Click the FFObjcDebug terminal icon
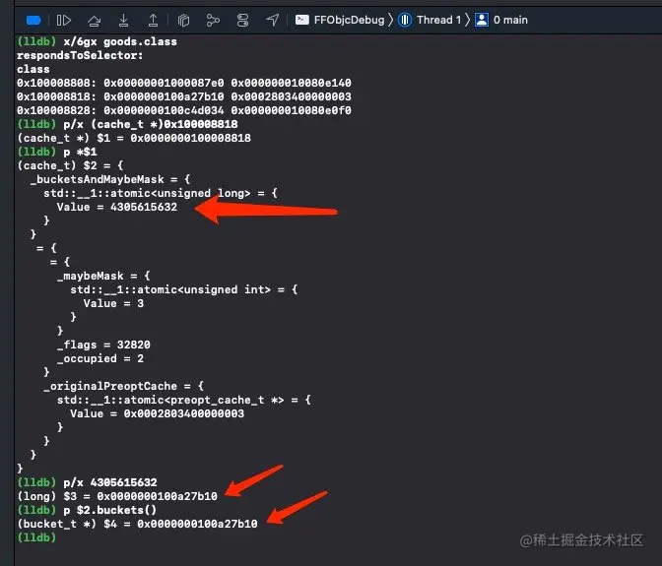 (301, 20)
